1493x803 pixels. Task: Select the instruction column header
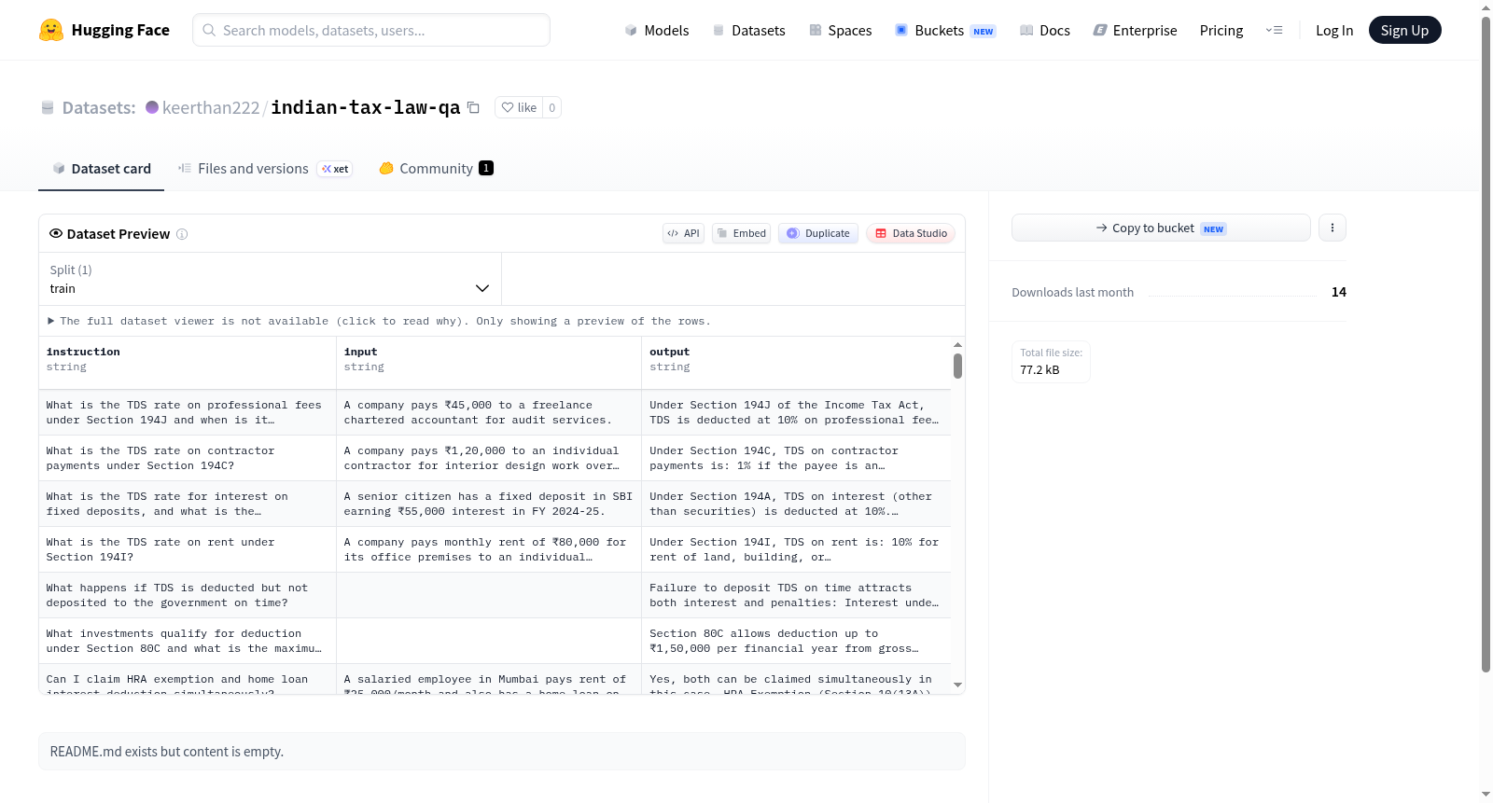pos(188,363)
